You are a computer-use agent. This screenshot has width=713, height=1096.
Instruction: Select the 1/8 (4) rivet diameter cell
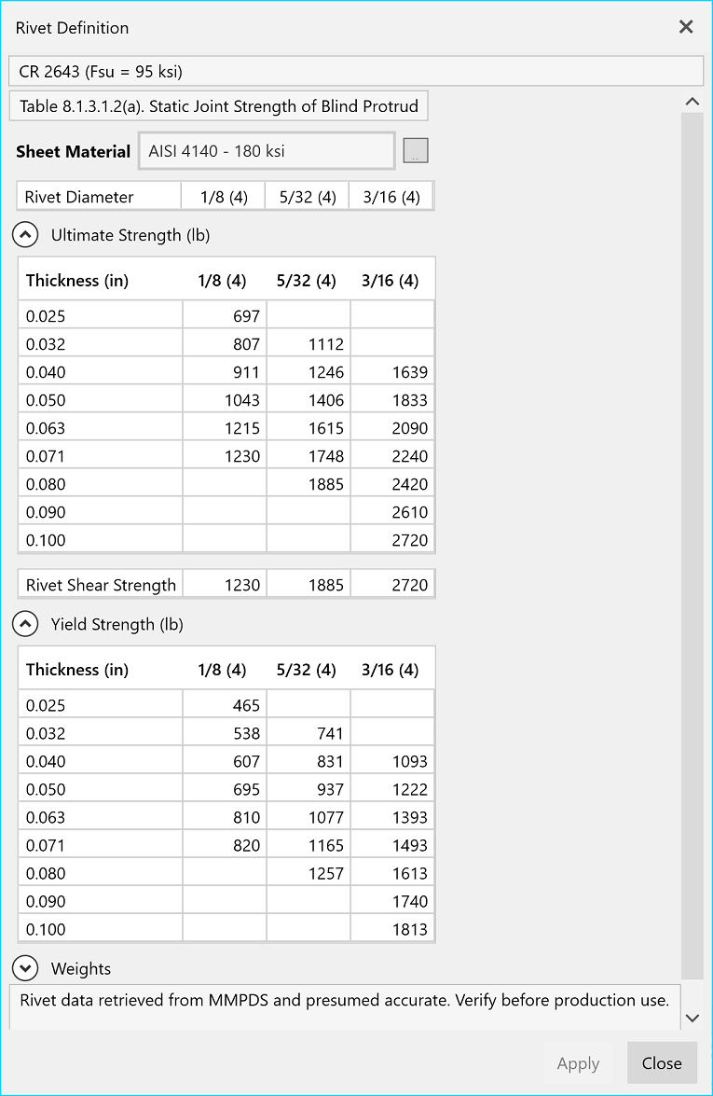(x=224, y=197)
